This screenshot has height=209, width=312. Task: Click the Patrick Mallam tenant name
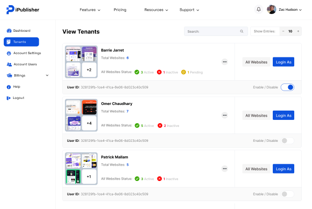[114, 157]
